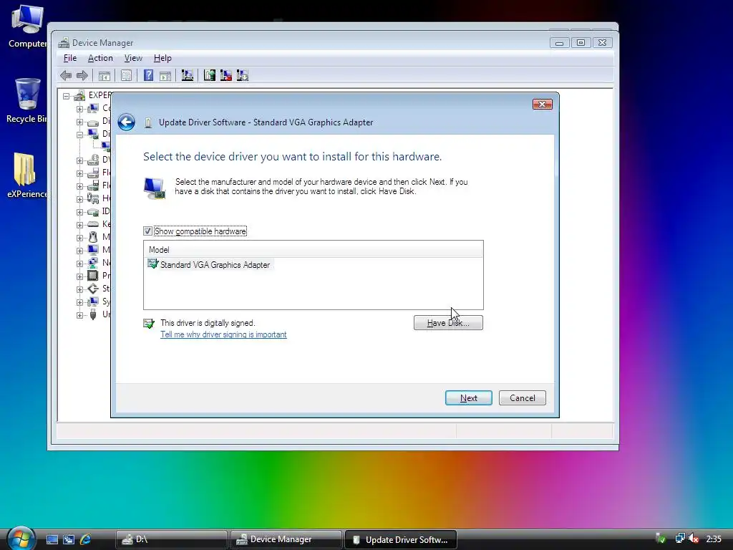Click the blue back arrow in driver wizard
733x550 pixels.
(126, 122)
